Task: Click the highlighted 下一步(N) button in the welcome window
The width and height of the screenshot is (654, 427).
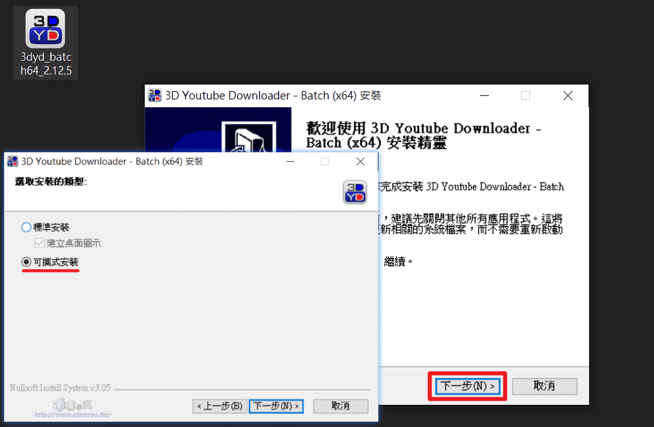Action: pyautogui.click(x=467, y=386)
